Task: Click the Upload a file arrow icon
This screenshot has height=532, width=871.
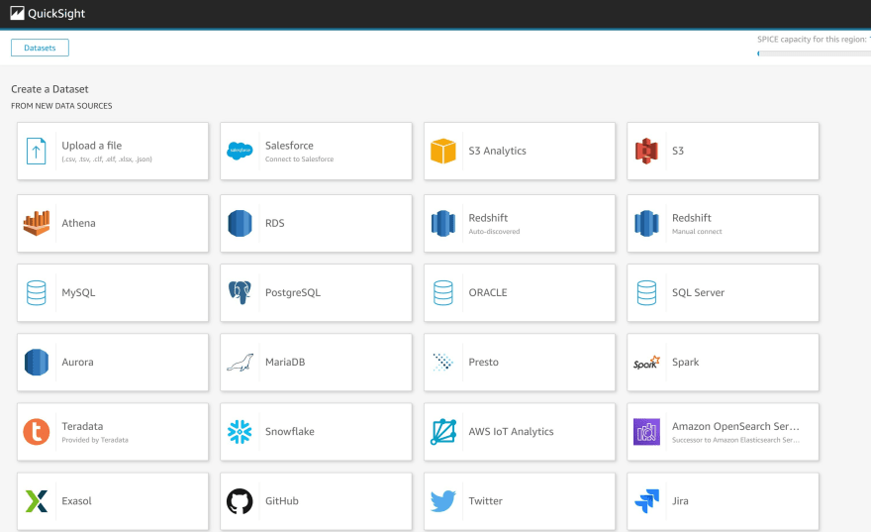Action: (x=36, y=152)
